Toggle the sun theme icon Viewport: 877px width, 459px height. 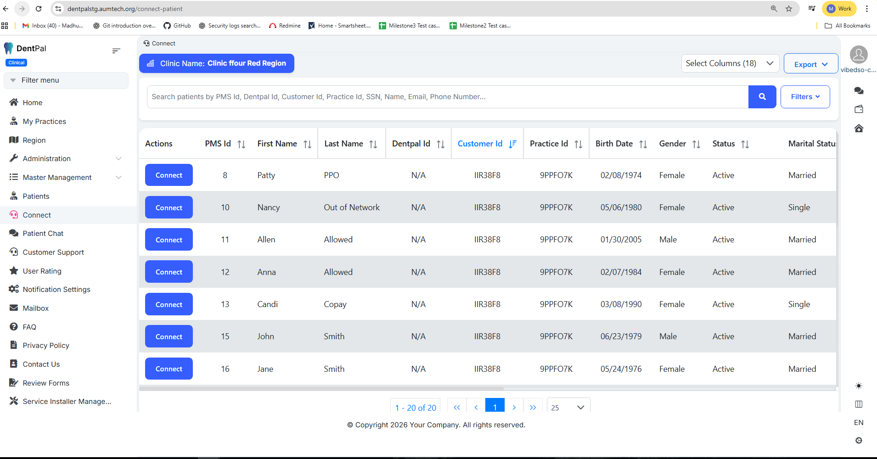point(859,386)
